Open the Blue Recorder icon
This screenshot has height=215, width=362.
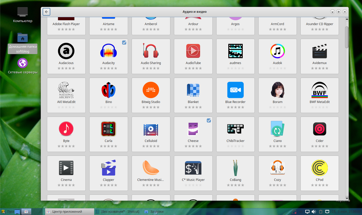pos(235,90)
